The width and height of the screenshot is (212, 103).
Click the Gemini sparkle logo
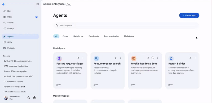pyautogui.click(x=3, y=4)
